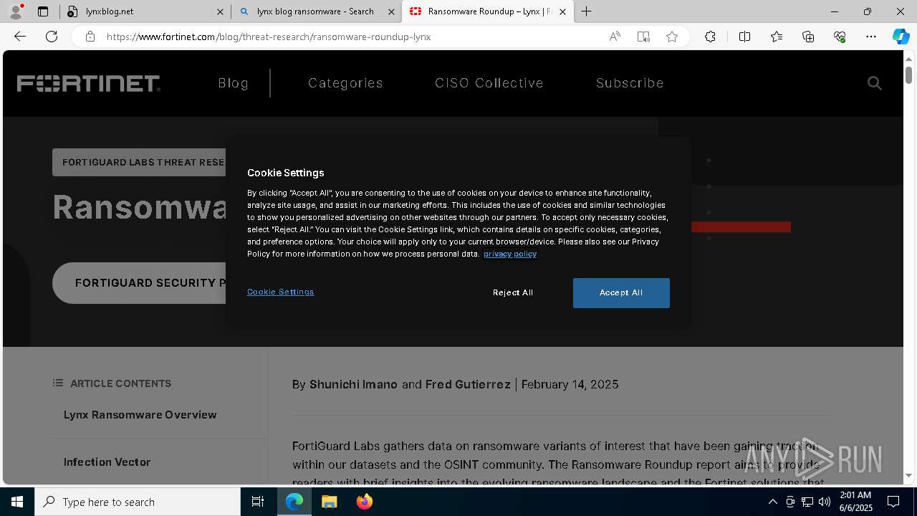Open the Favorites list icon
This screenshot has height=516, width=917.
point(777,37)
